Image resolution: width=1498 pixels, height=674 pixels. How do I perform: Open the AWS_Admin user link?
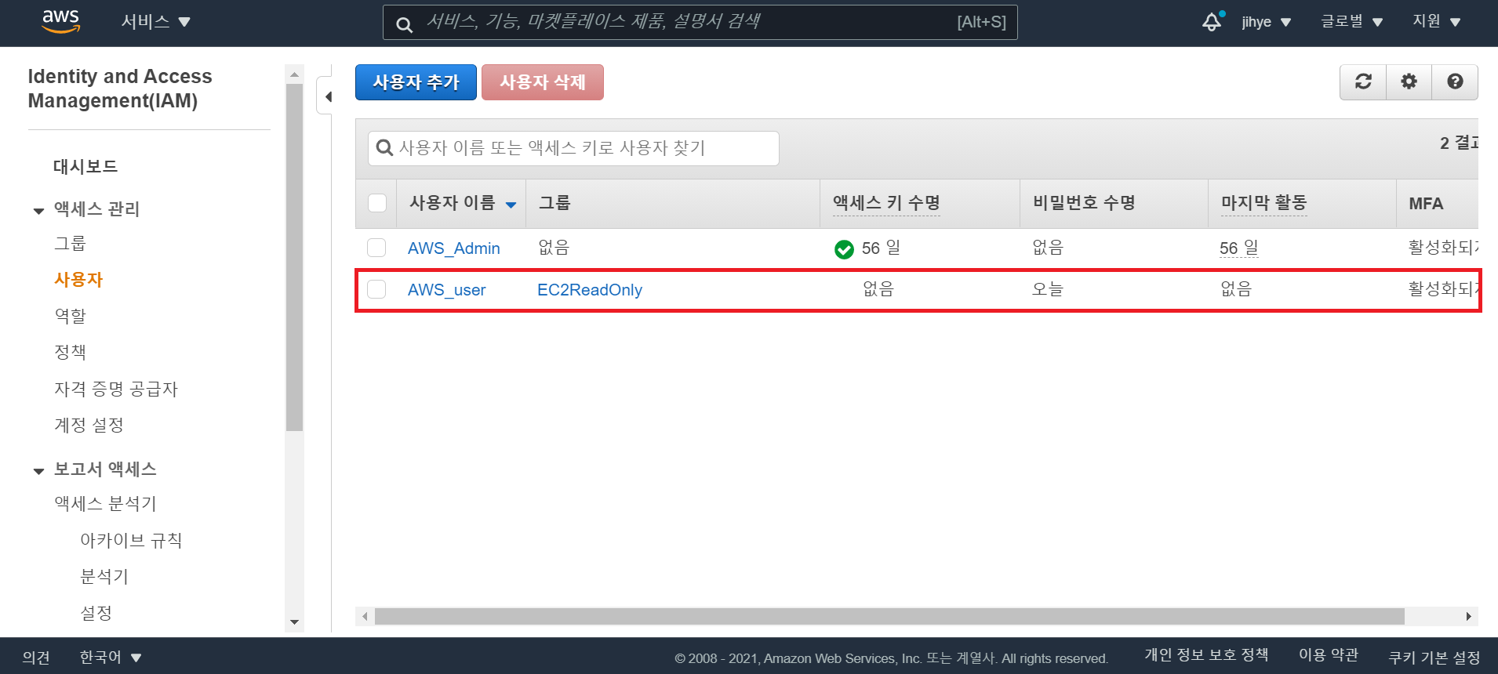[x=454, y=248]
